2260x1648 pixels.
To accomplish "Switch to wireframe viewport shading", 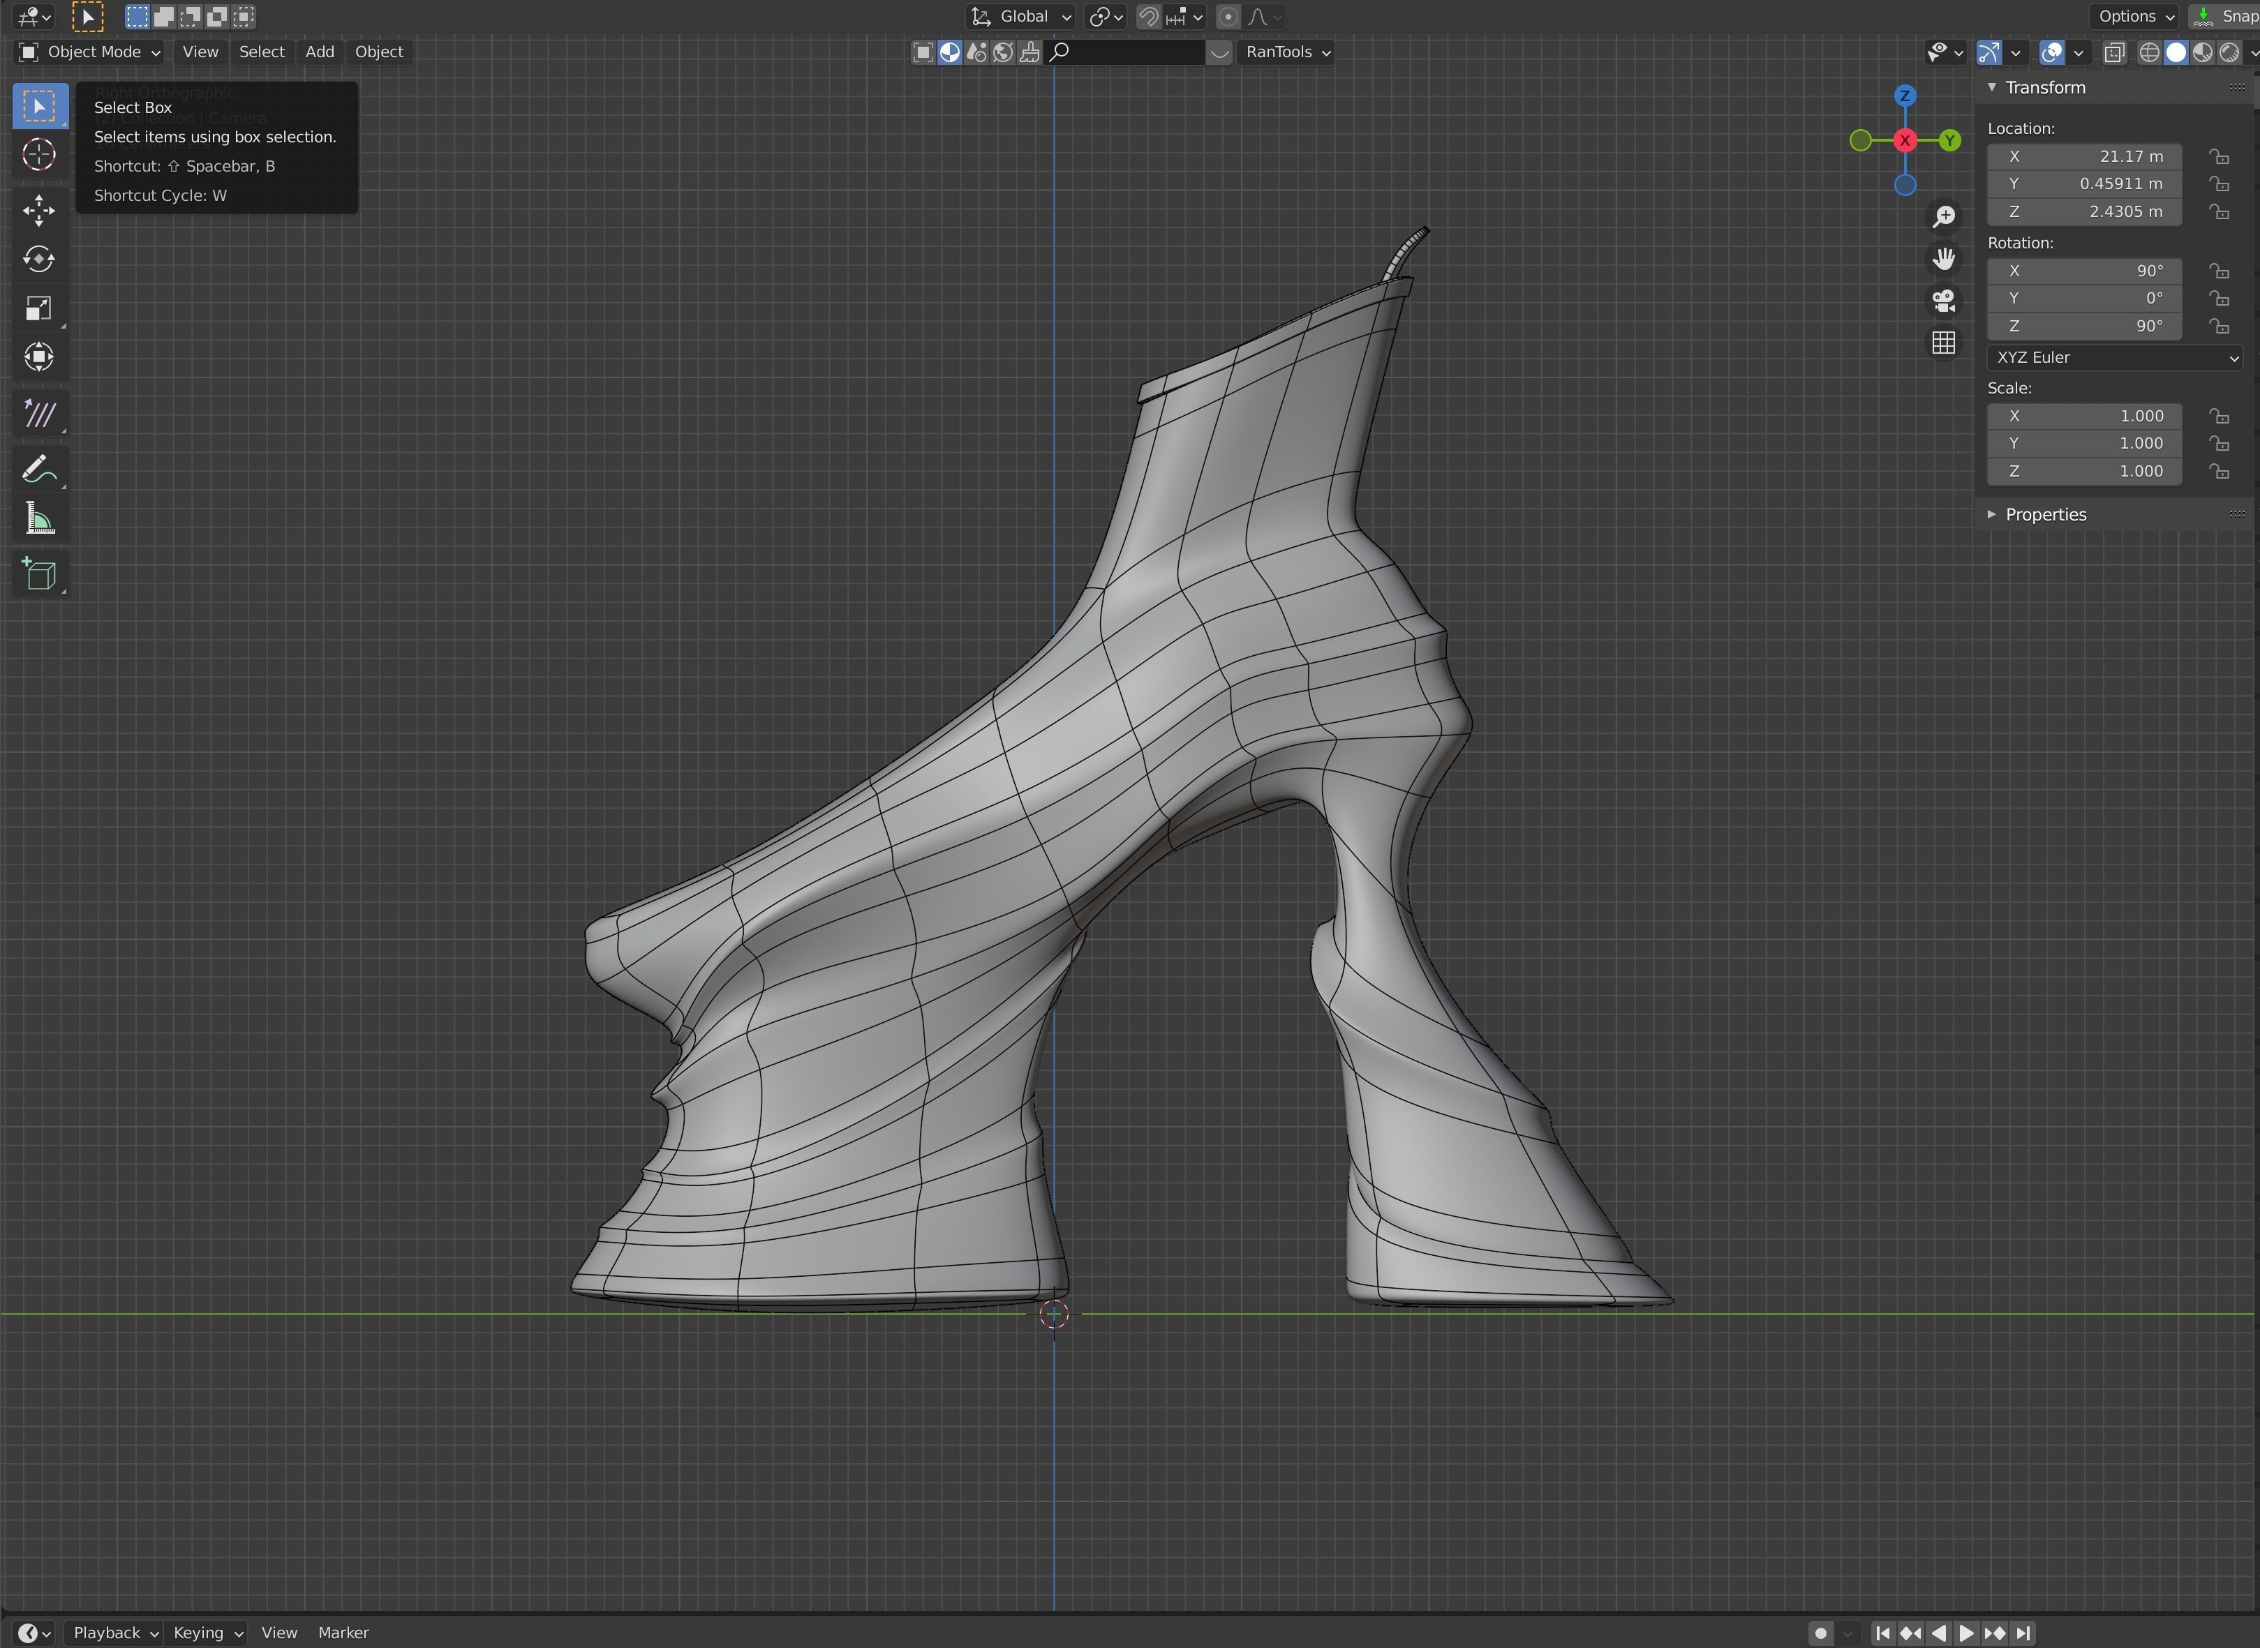I will click(2149, 53).
